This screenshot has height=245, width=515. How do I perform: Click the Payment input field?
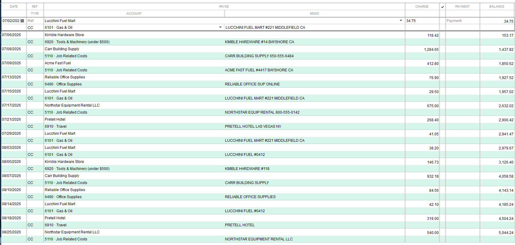tap(463, 21)
